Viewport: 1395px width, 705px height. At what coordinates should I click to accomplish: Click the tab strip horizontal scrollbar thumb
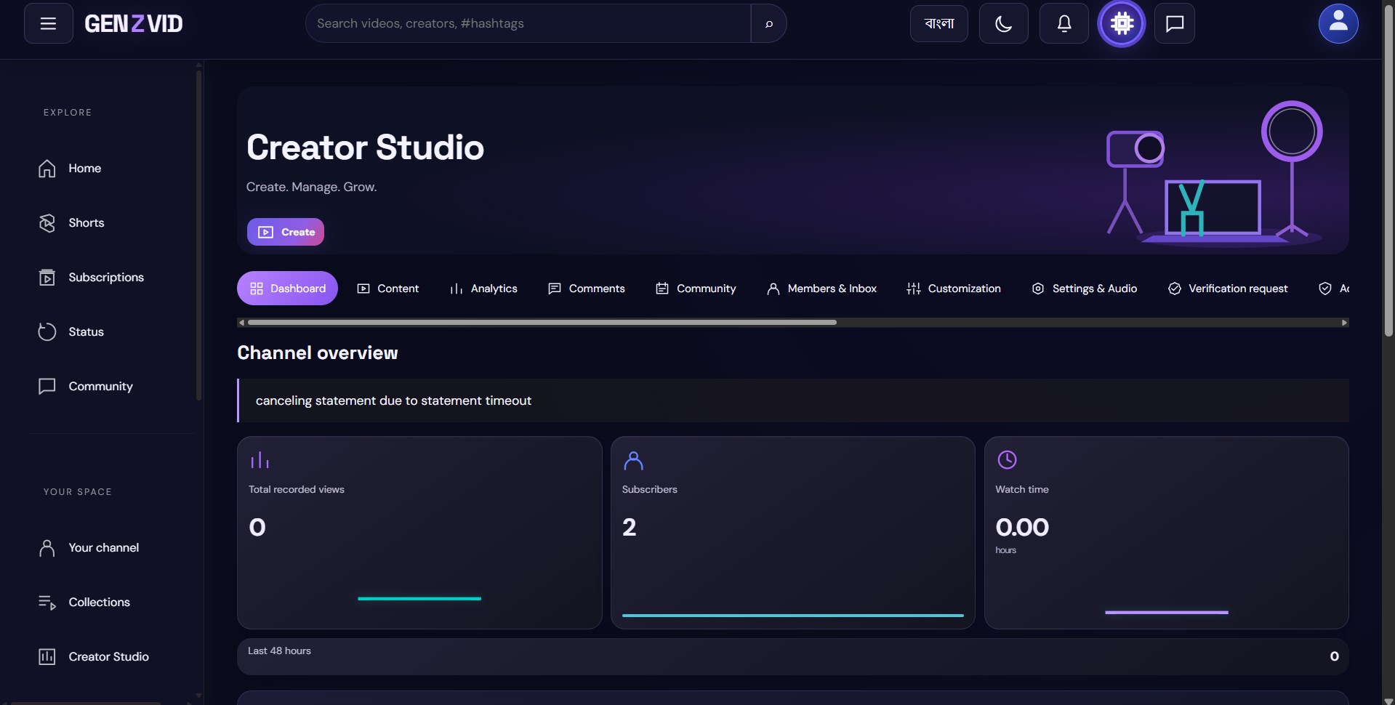[542, 322]
